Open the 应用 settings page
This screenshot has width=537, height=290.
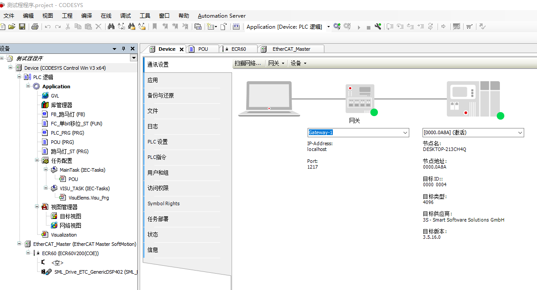point(182,80)
